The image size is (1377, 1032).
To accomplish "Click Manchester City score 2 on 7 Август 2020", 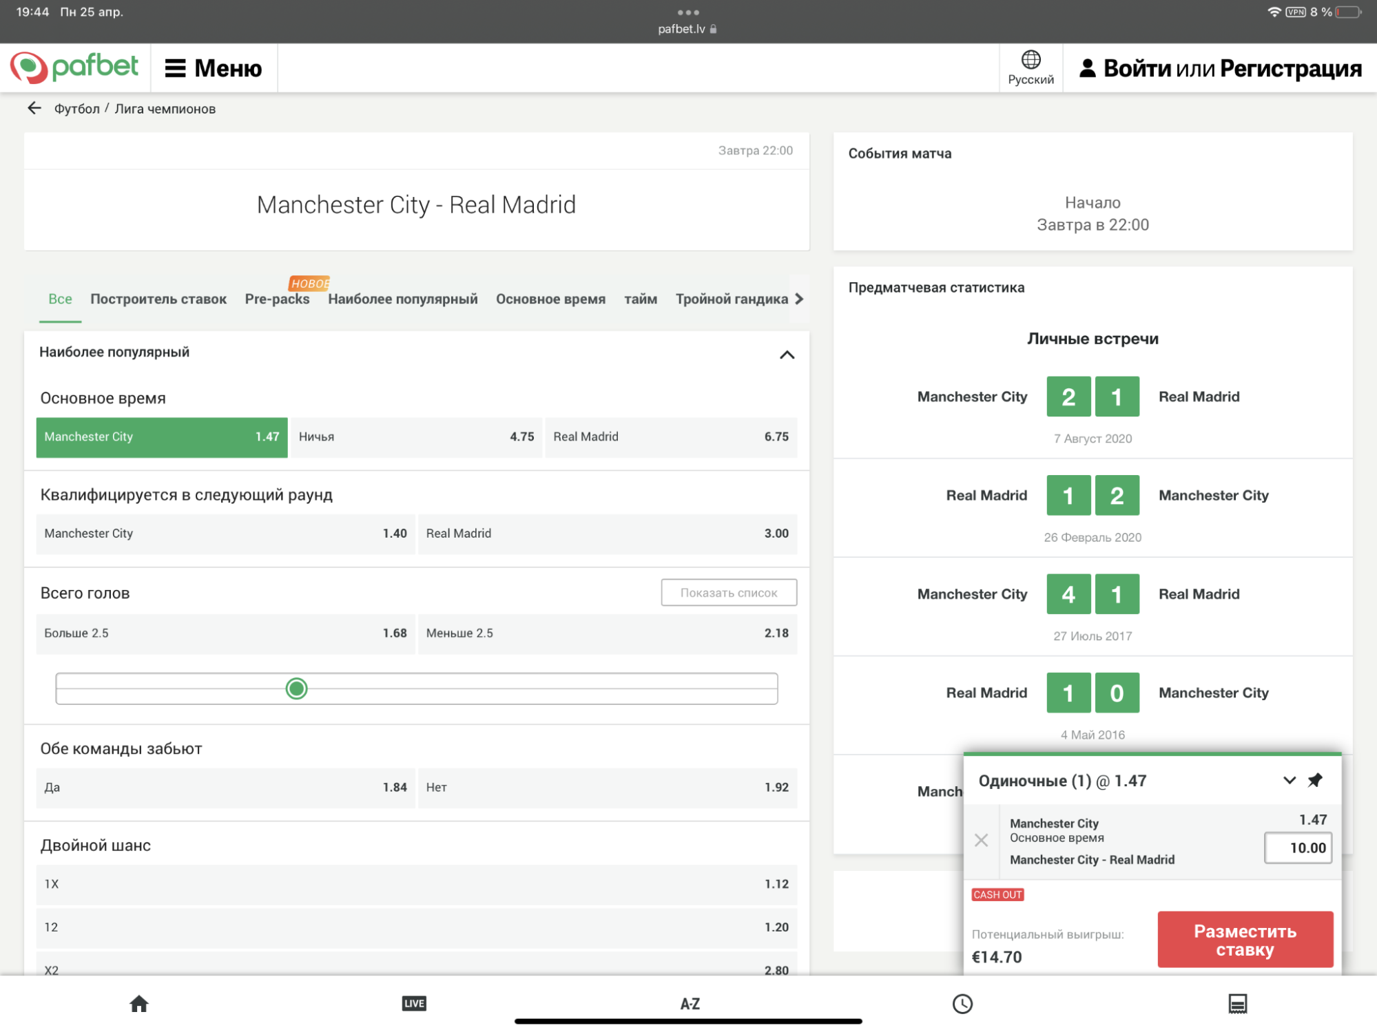I will point(1068,397).
